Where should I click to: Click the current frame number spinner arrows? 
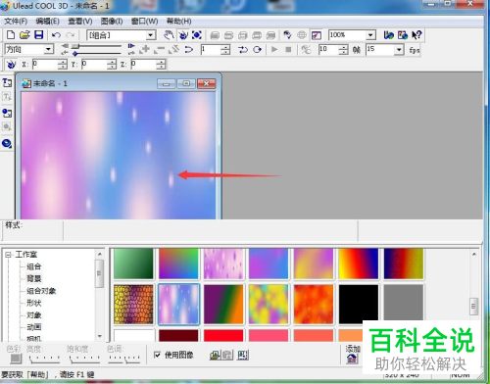coord(225,50)
